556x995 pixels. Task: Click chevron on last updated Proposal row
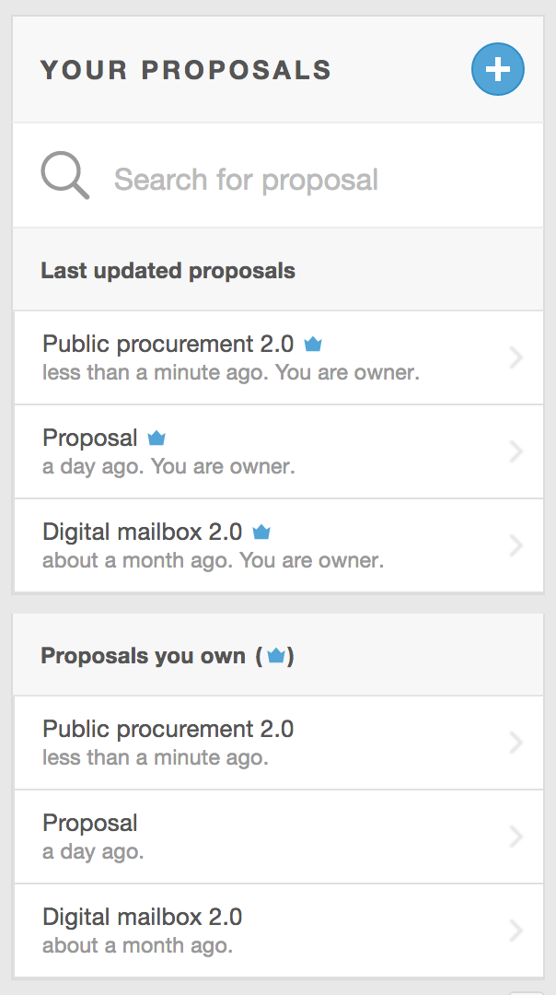point(515,451)
